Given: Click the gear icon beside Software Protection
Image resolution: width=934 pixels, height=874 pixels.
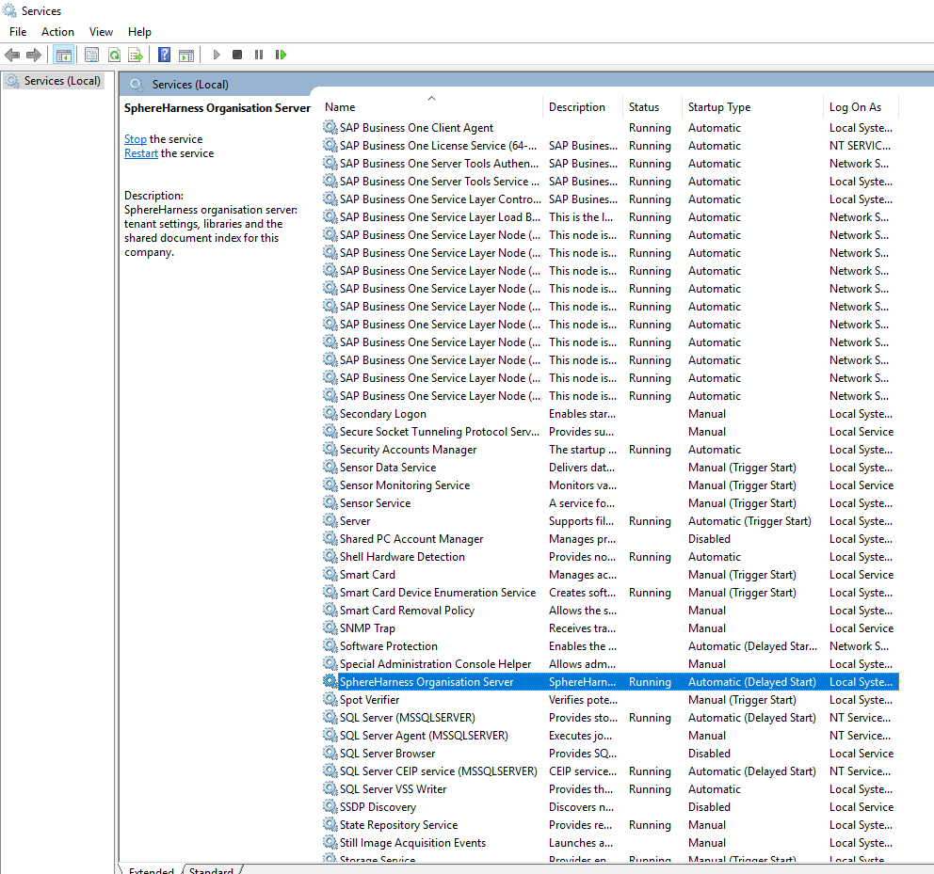Looking at the screenshot, I should [x=330, y=645].
